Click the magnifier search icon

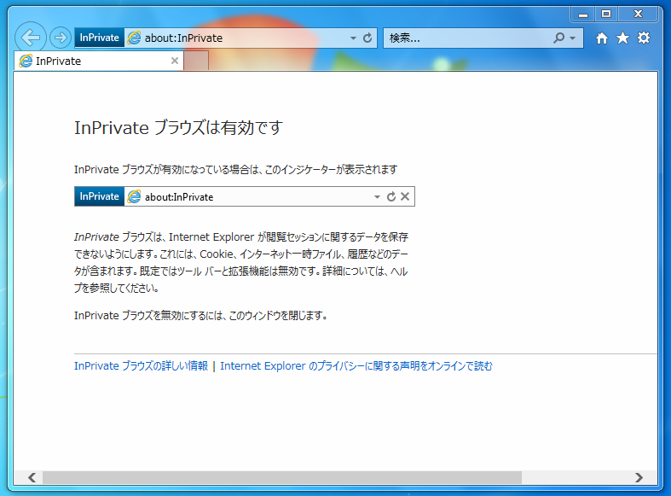558,38
